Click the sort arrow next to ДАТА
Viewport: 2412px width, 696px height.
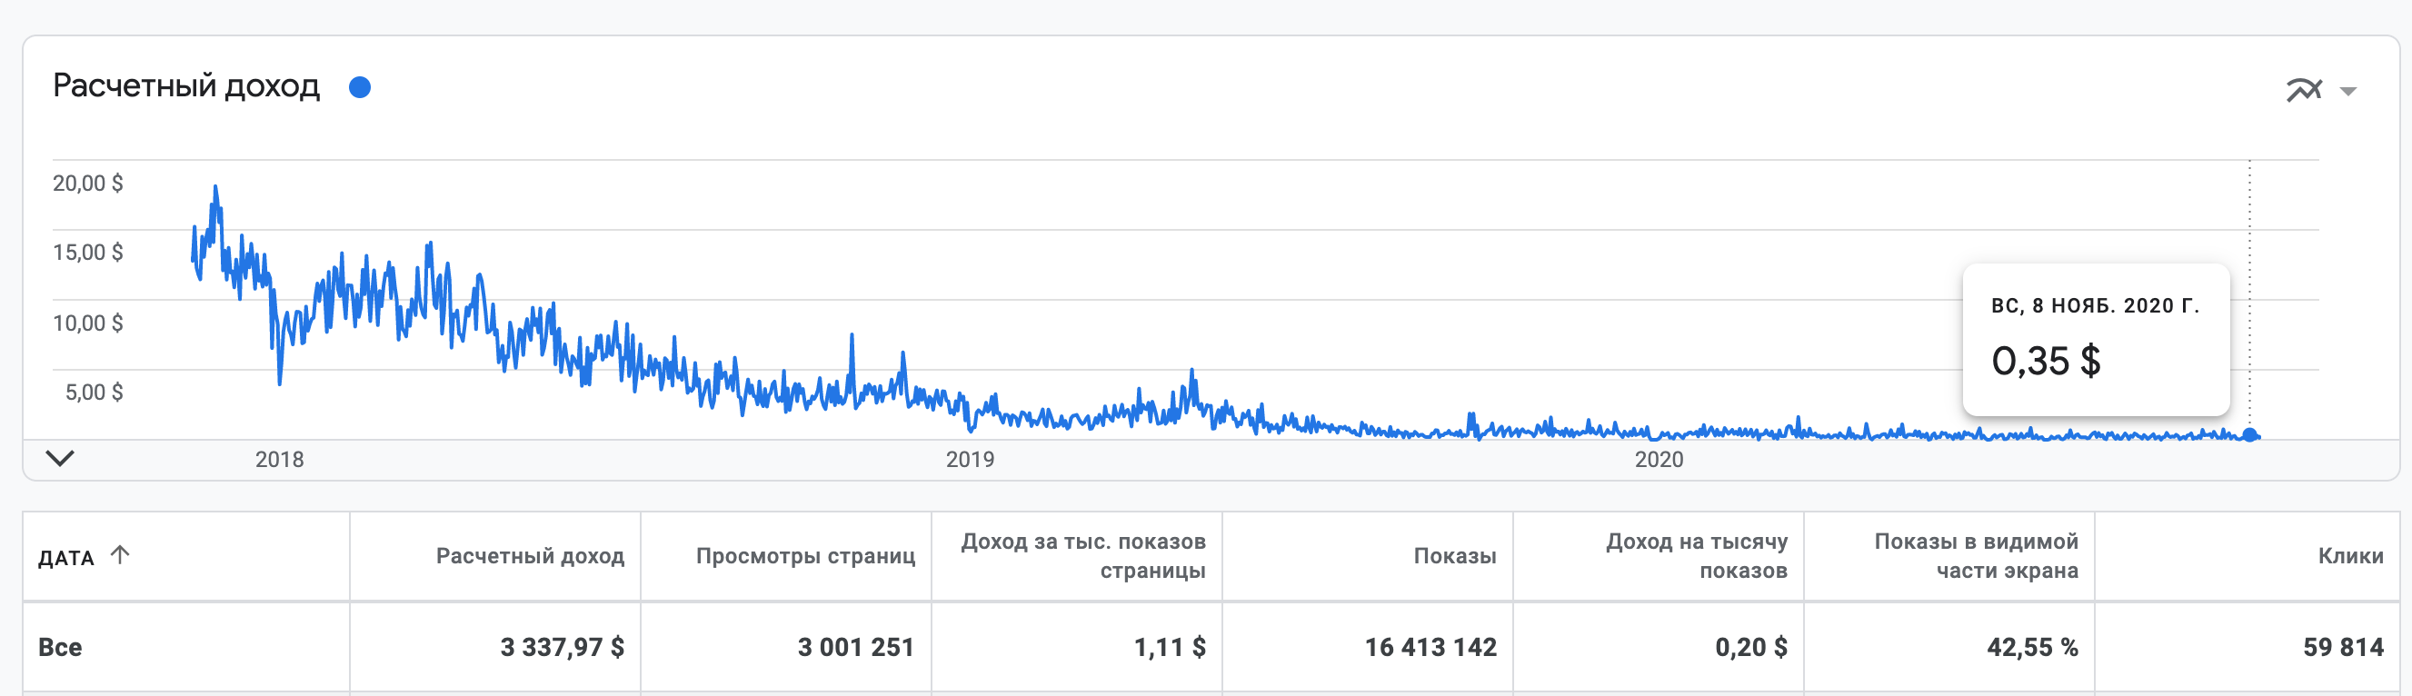120,554
